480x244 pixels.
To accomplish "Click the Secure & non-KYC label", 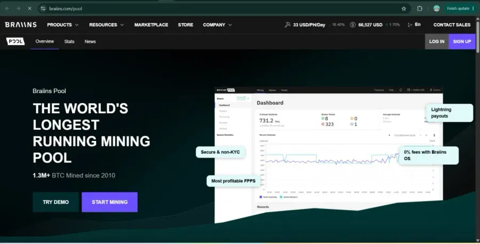I will tap(220, 152).
